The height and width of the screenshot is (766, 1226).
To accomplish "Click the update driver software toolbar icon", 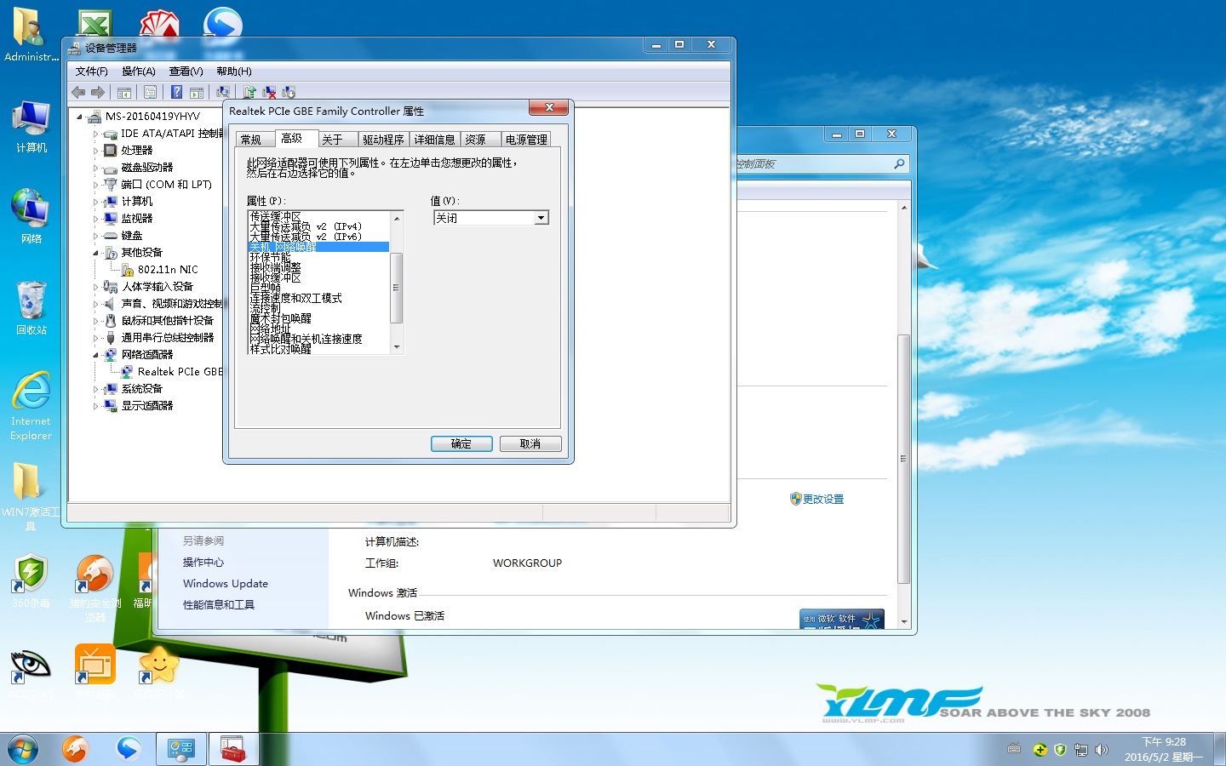I will coord(249,92).
